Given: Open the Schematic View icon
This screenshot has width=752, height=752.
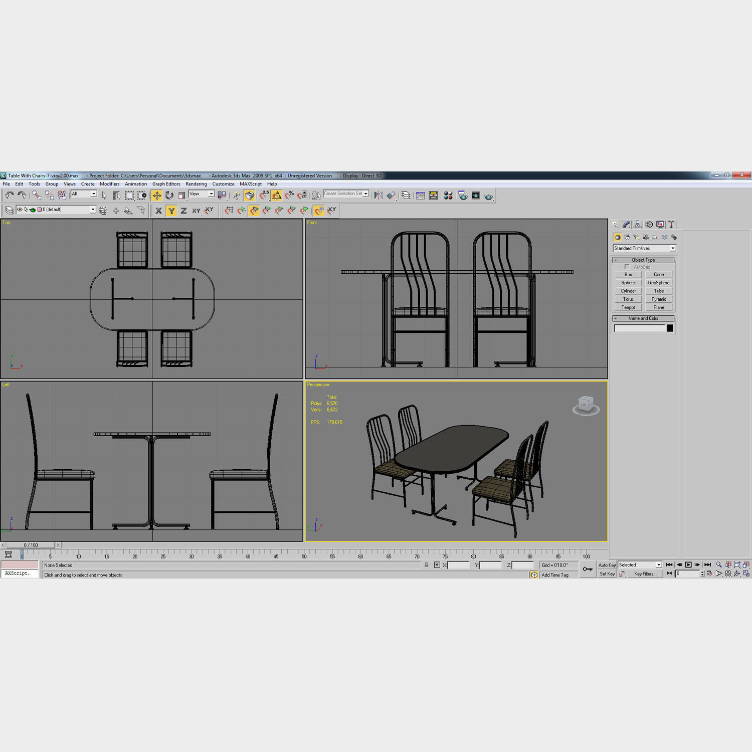Looking at the screenshot, I should 433,196.
